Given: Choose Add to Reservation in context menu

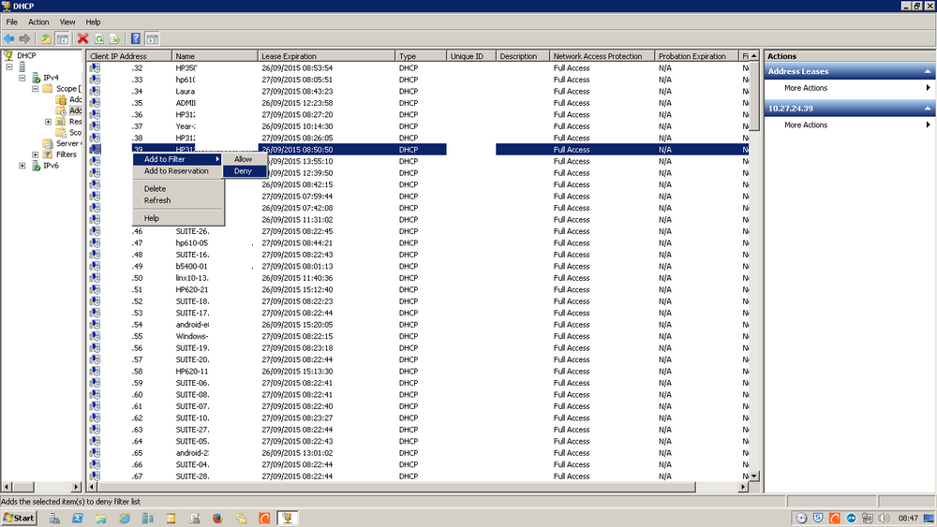Looking at the screenshot, I should (x=177, y=171).
